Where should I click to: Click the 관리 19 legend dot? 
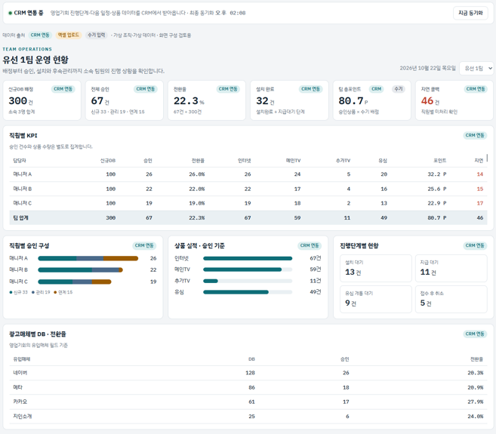tap(33, 292)
